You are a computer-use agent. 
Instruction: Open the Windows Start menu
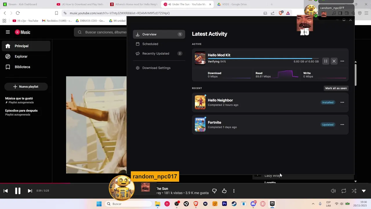[x=99, y=204]
